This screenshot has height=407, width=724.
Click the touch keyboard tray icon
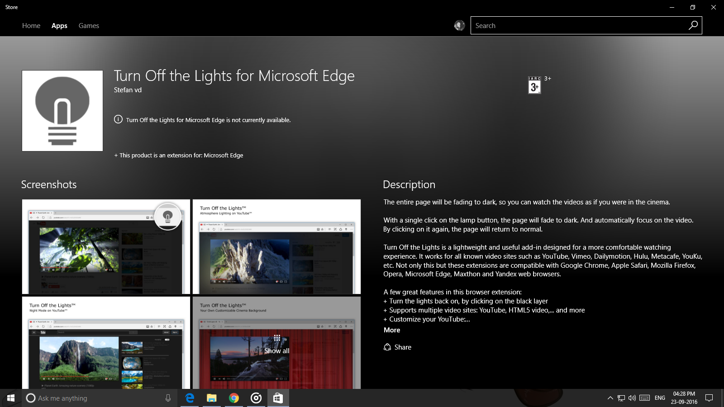point(645,398)
